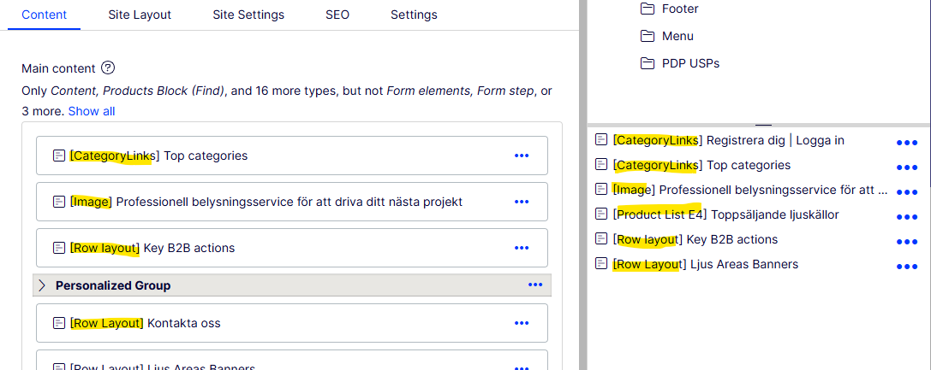
Task: Open options for Registrera dig | Logga in item
Action: tap(906, 143)
